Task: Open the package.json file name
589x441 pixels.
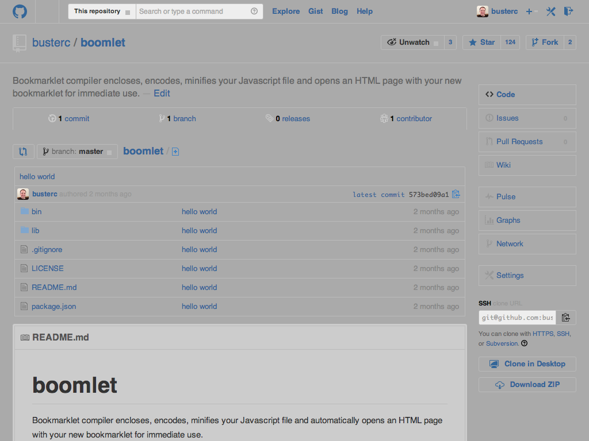Action: [x=53, y=307]
